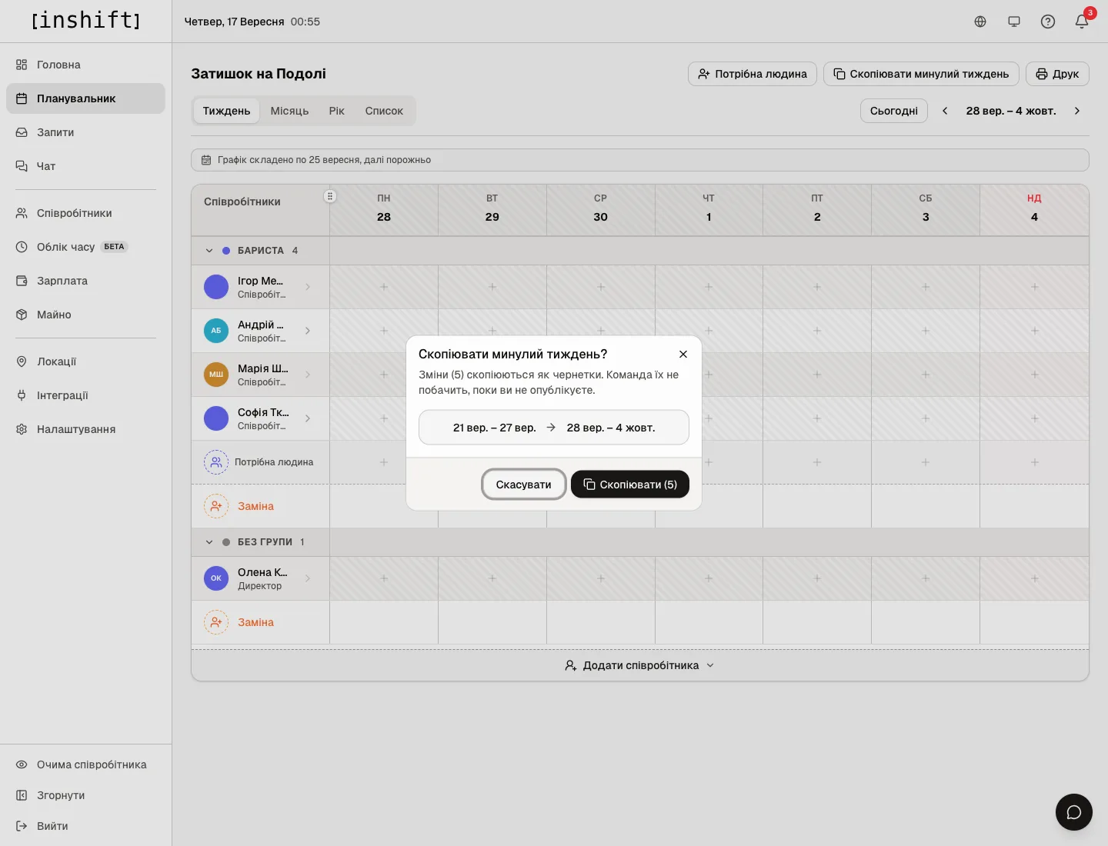1108x846 pixels.
Task: Click the ОК avatar for Олена
Action: 216,578
